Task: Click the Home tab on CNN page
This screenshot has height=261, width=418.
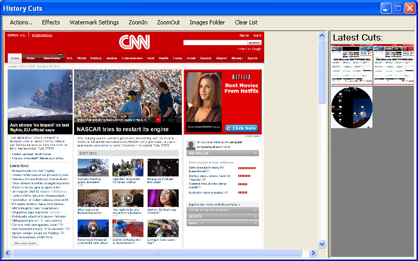Action: coord(15,58)
